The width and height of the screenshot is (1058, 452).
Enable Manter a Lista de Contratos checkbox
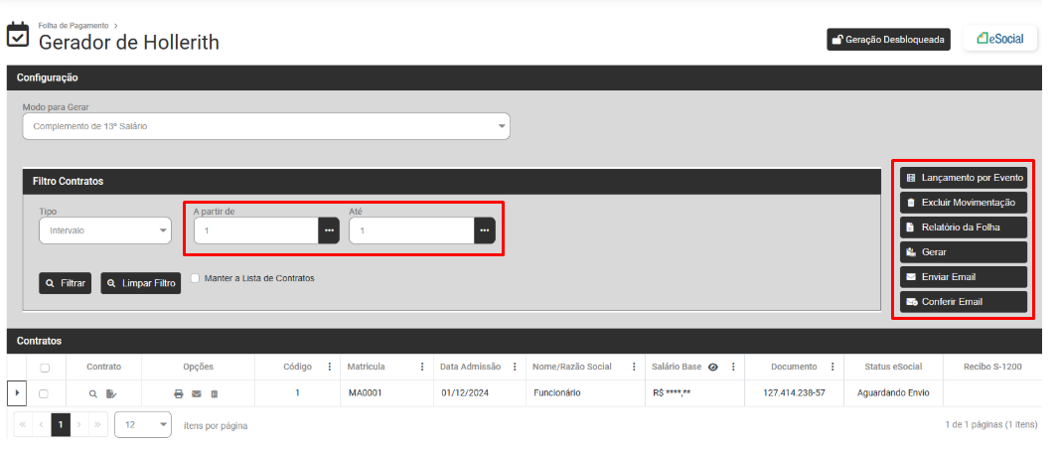pyautogui.click(x=195, y=278)
